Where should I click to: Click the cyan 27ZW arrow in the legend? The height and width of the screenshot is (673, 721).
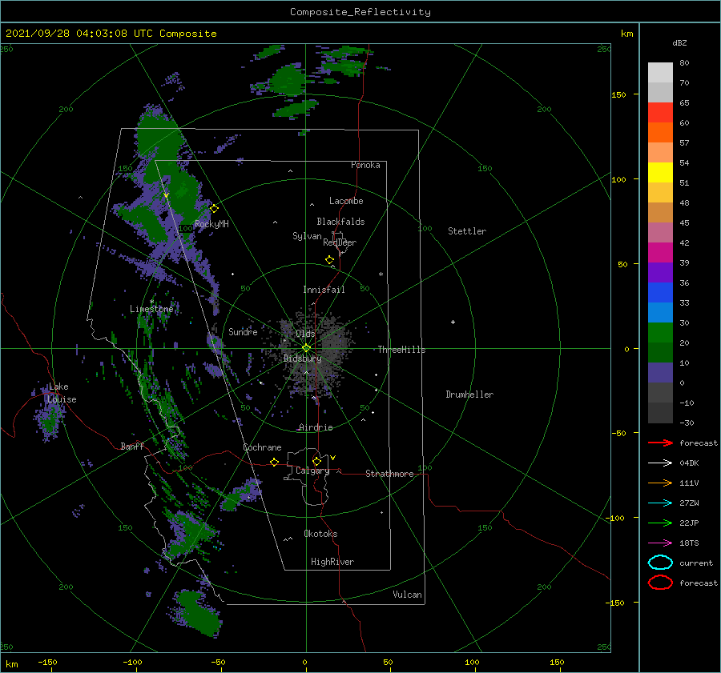click(x=660, y=503)
